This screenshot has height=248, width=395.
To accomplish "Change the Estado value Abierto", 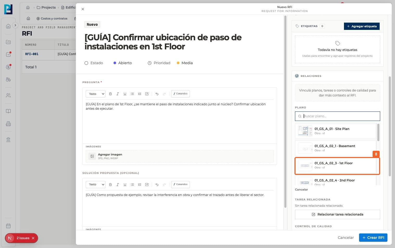I will pyautogui.click(x=123, y=63).
